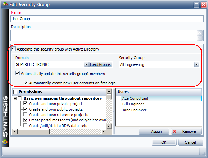Select Bill Engineer in Users list

(x=133, y=104)
